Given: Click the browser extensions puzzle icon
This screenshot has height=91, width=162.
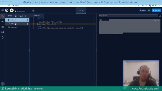Looking at the screenshot, I should pyautogui.click(x=153, y=5).
